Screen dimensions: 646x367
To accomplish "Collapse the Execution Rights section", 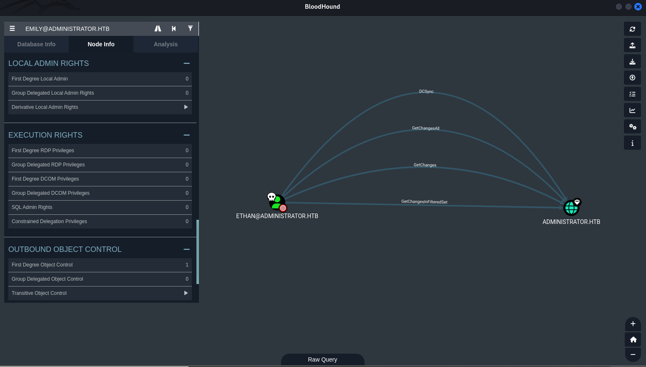I will pos(186,135).
